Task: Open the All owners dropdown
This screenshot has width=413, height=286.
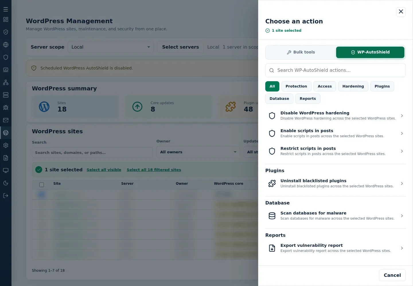Action: pos(198,152)
